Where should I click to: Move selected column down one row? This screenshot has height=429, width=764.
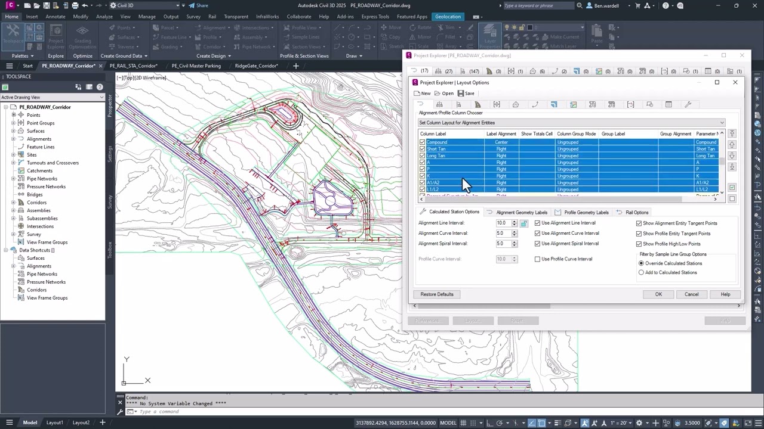point(732,156)
